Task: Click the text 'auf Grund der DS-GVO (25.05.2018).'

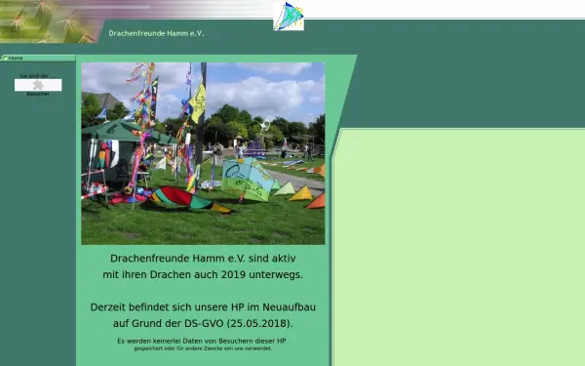Action: 203,323
